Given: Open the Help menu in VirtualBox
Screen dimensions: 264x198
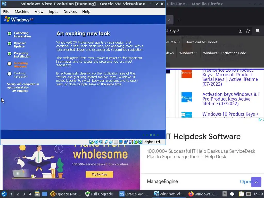Looking at the screenshot, I should click(86, 12).
